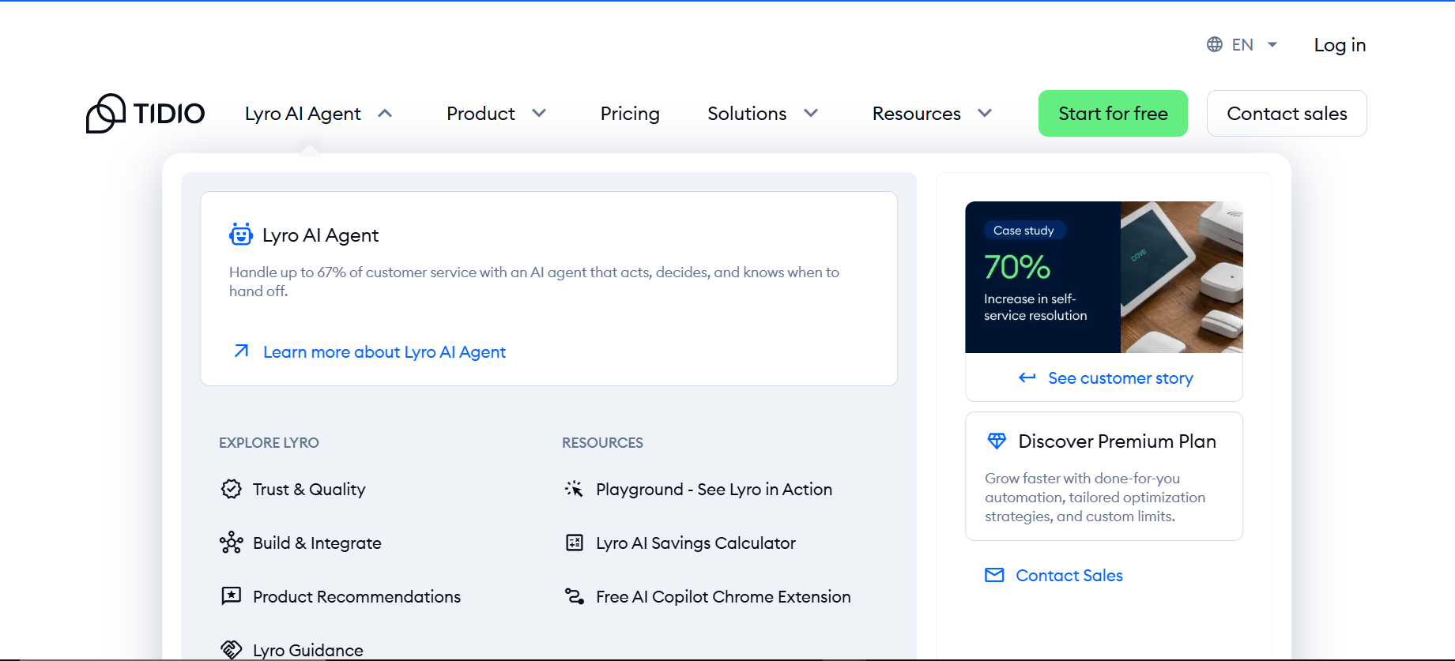Click the Product Recommendations star icon
This screenshot has height=661, width=1455.
231,596
